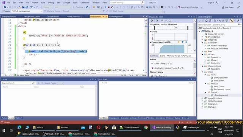
Task: Expand the Properties node in Solution Explorer
Action: pyautogui.click(x=202, y=40)
